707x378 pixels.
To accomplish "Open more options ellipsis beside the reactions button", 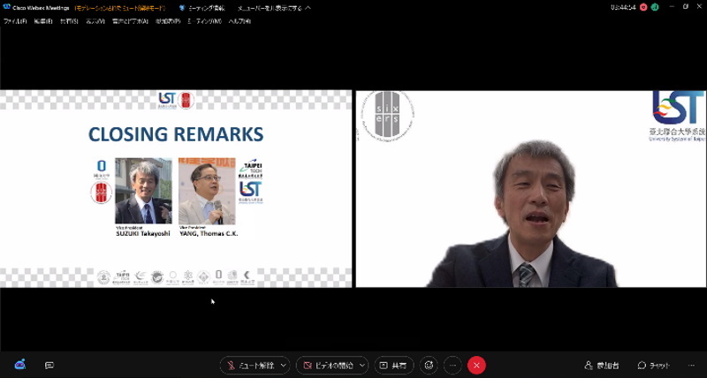I will 452,366.
